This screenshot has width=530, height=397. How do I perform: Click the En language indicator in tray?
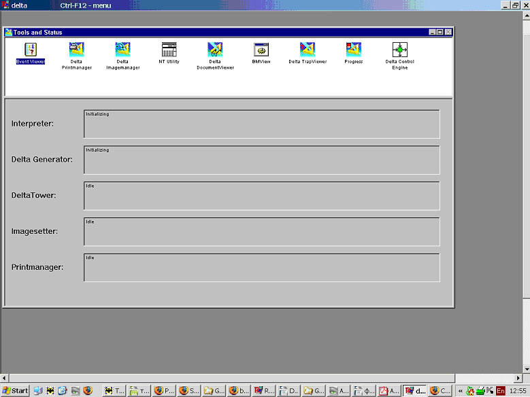coord(501,392)
